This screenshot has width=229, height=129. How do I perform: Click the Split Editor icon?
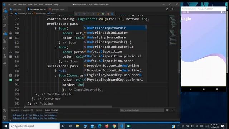click(x=172, y=9)
